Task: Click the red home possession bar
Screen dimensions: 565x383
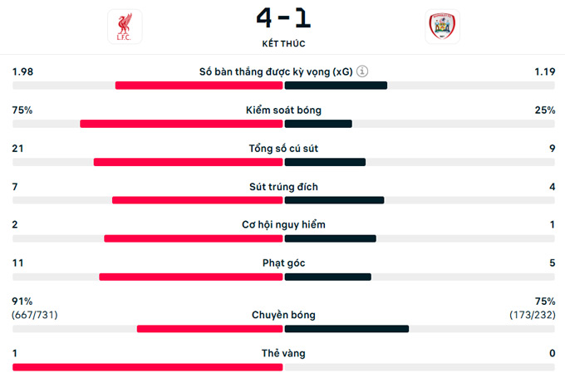Action: pos(181,124)
